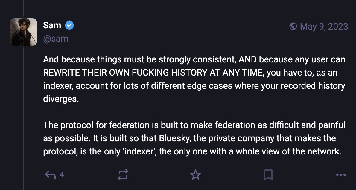Open the @sam handle link
Screen dimensions: 356x190
click(x=56, y=39)
